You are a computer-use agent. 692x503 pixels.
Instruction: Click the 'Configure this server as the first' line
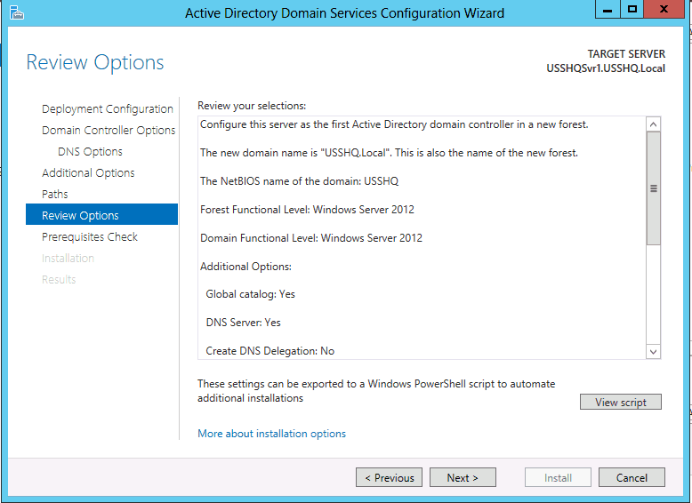point(394,124)
